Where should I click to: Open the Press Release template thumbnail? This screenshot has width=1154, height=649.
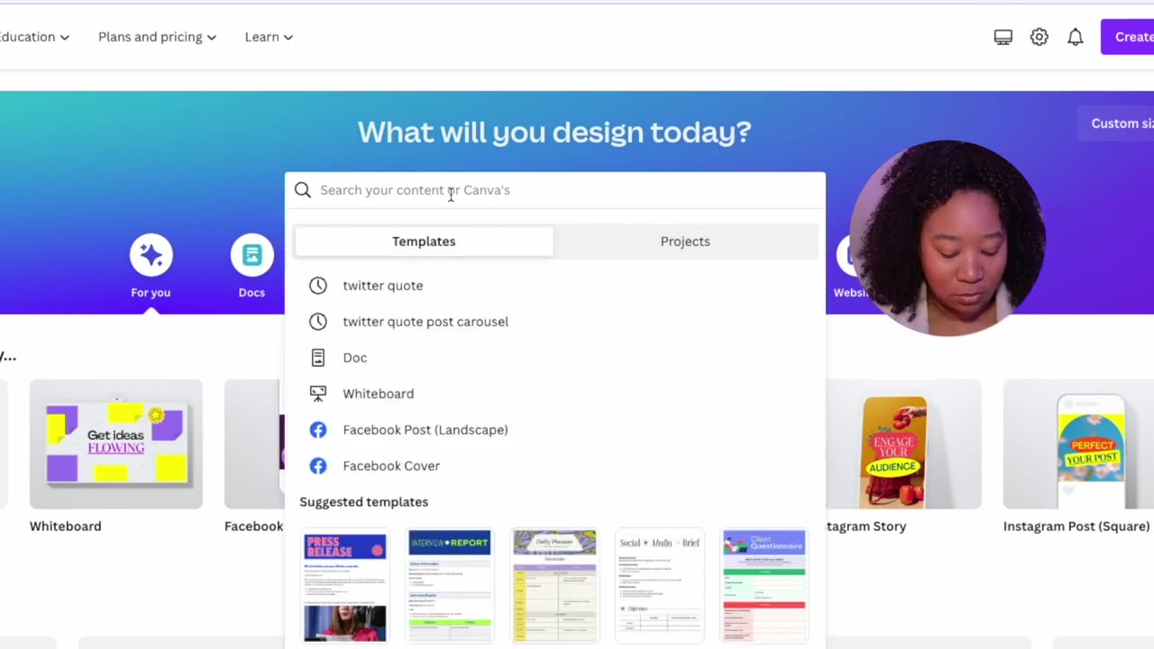pos(345,587)
